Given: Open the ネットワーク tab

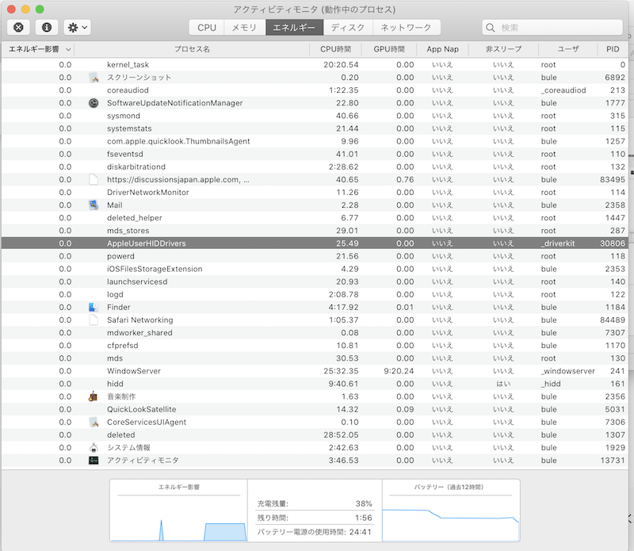Looking at the screenshot, I should [406, 28].
